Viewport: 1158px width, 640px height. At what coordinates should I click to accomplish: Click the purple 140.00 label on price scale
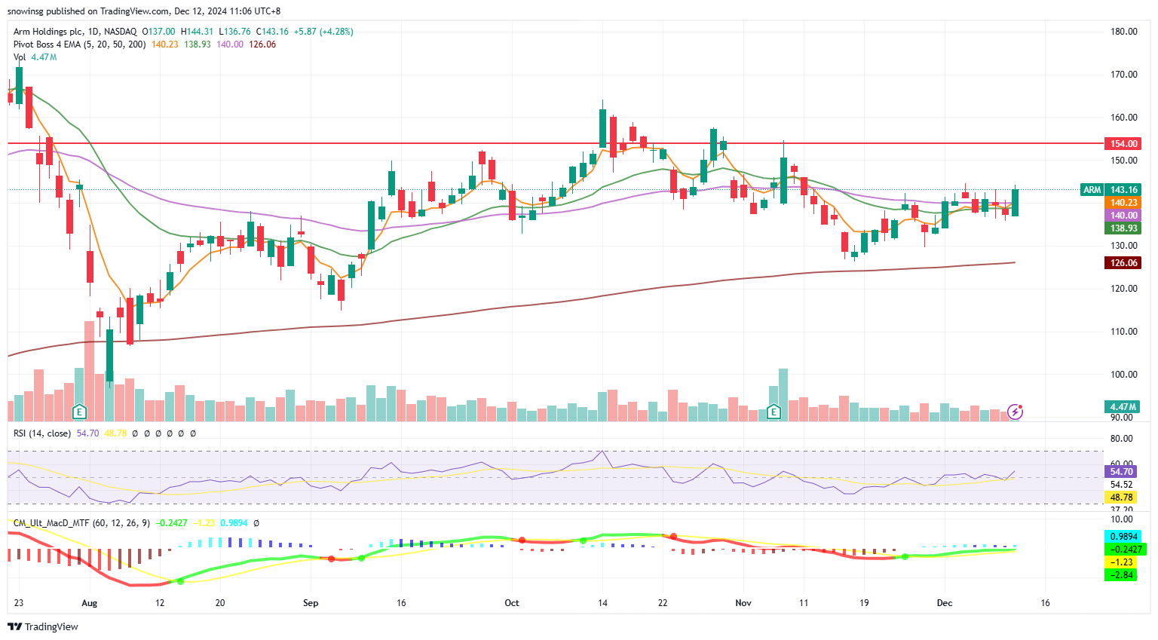(x=1123, y=216)
